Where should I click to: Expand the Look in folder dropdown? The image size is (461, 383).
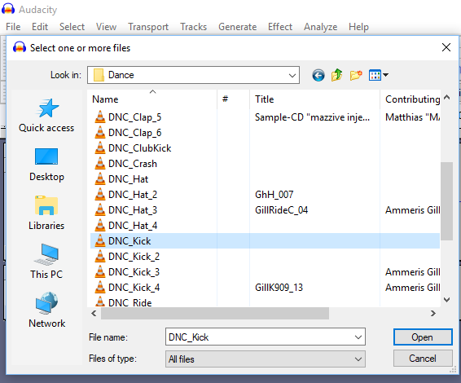[292, 75]
